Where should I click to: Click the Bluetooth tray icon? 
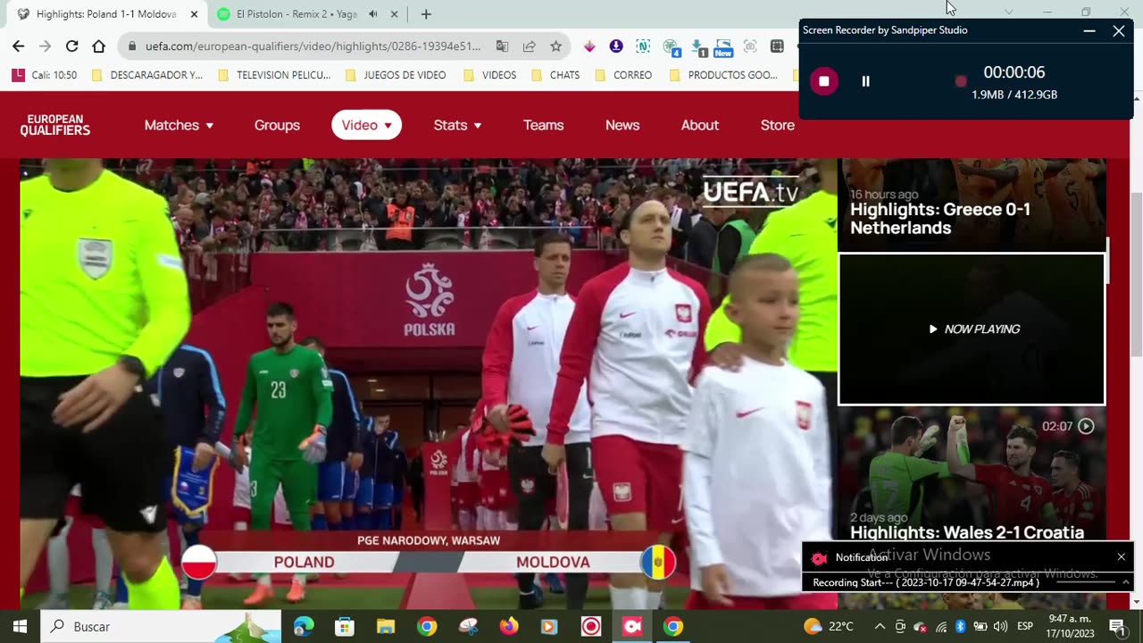(960, 626)
